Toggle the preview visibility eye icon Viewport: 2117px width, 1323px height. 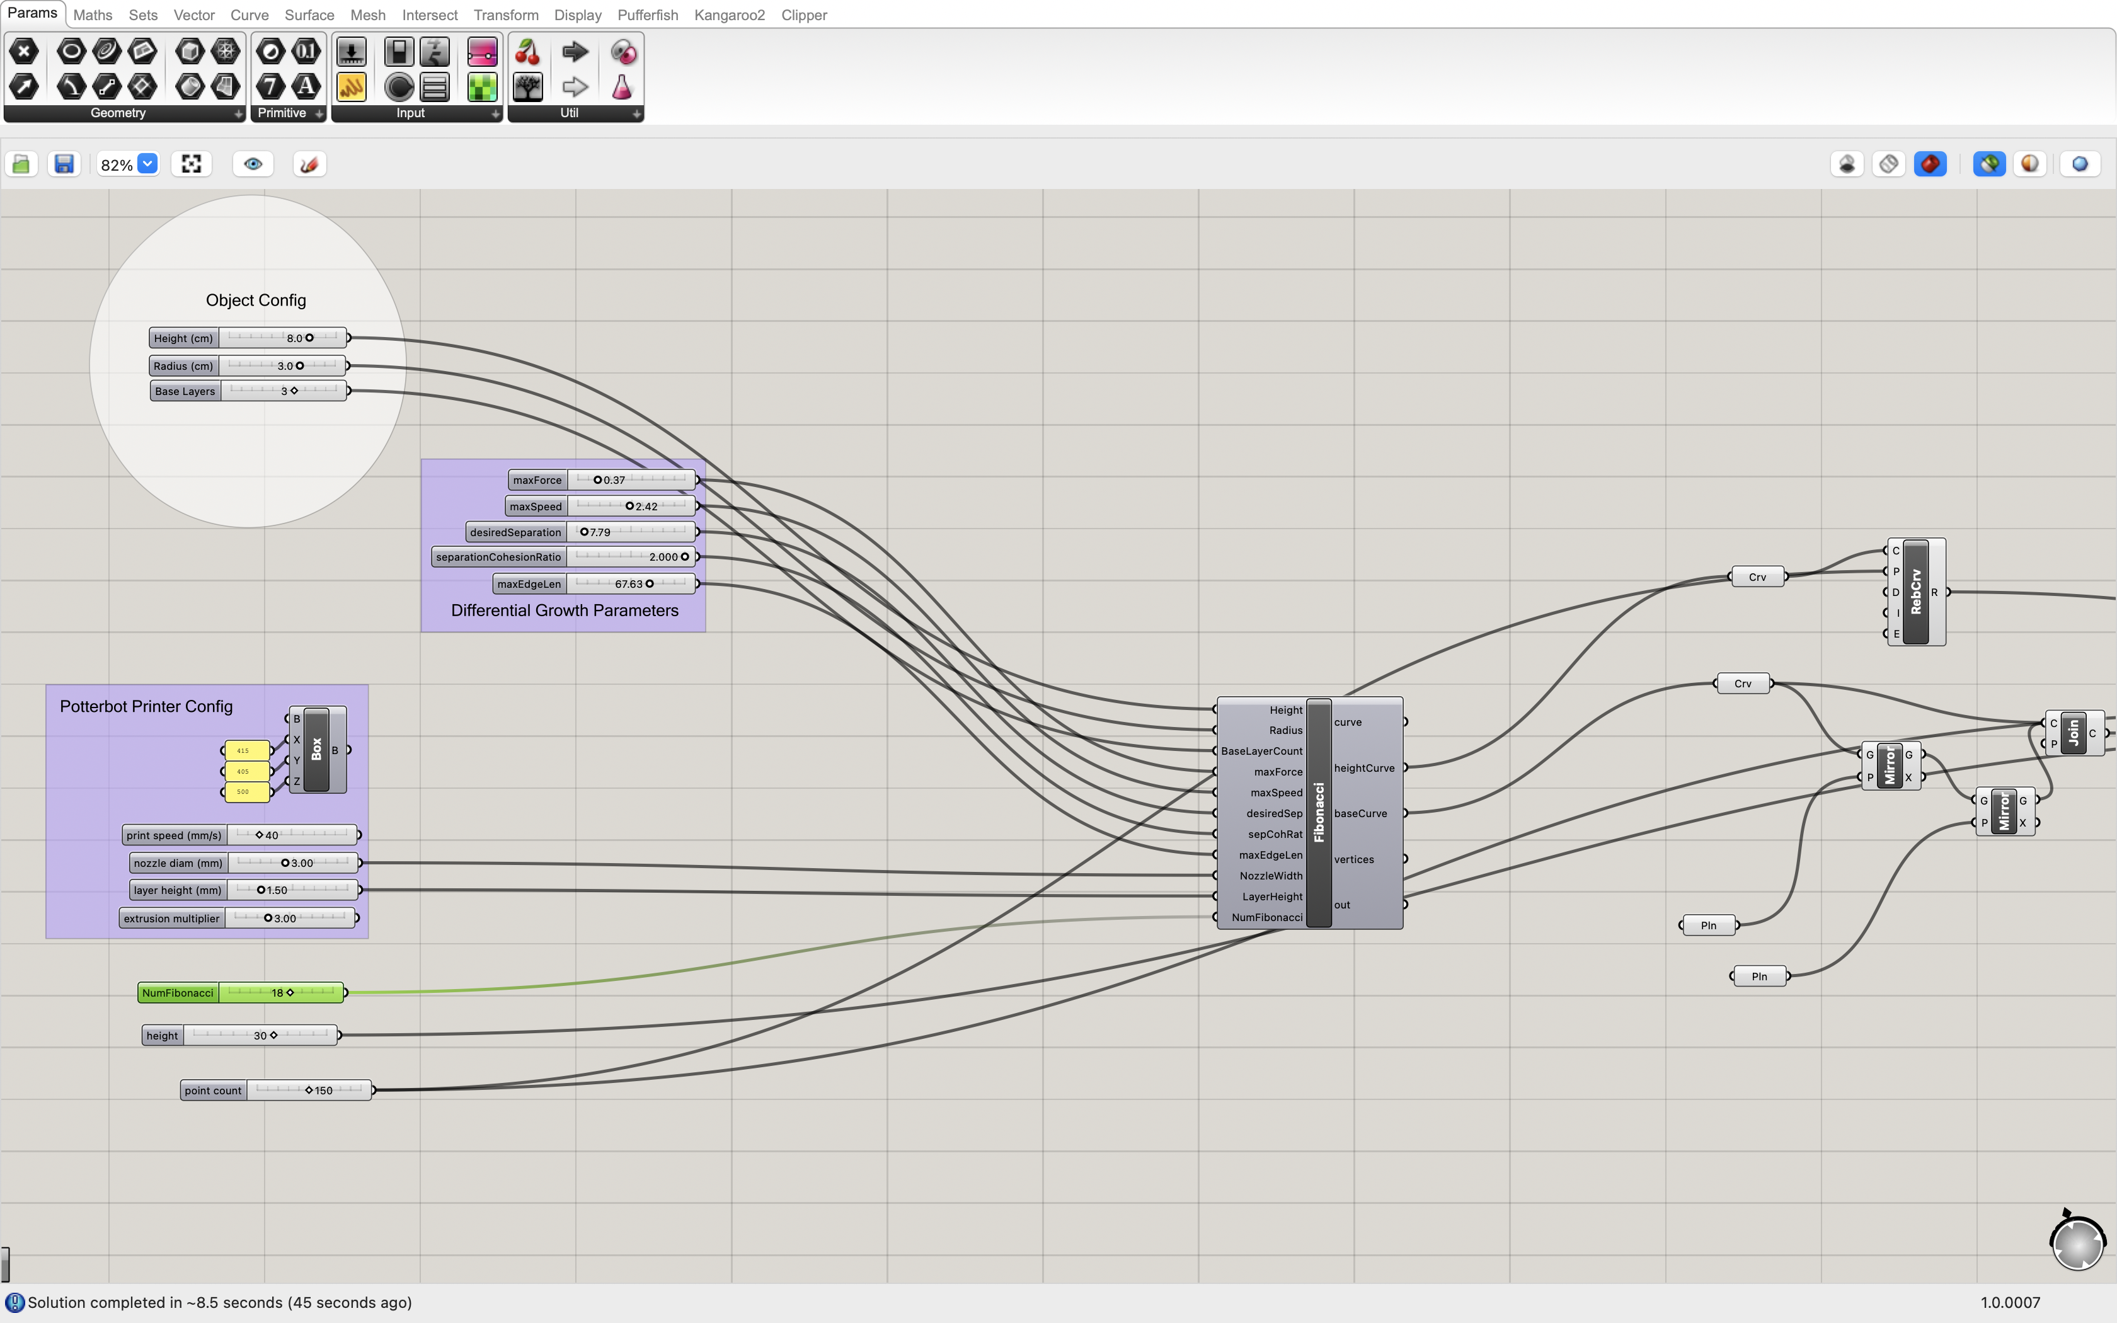[x=253, y=163]
